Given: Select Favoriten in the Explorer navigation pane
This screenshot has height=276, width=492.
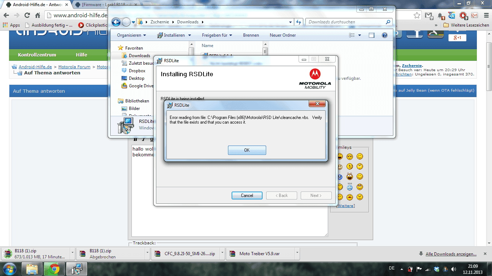Looking at the screenshot, I should [x=134, y=48].
